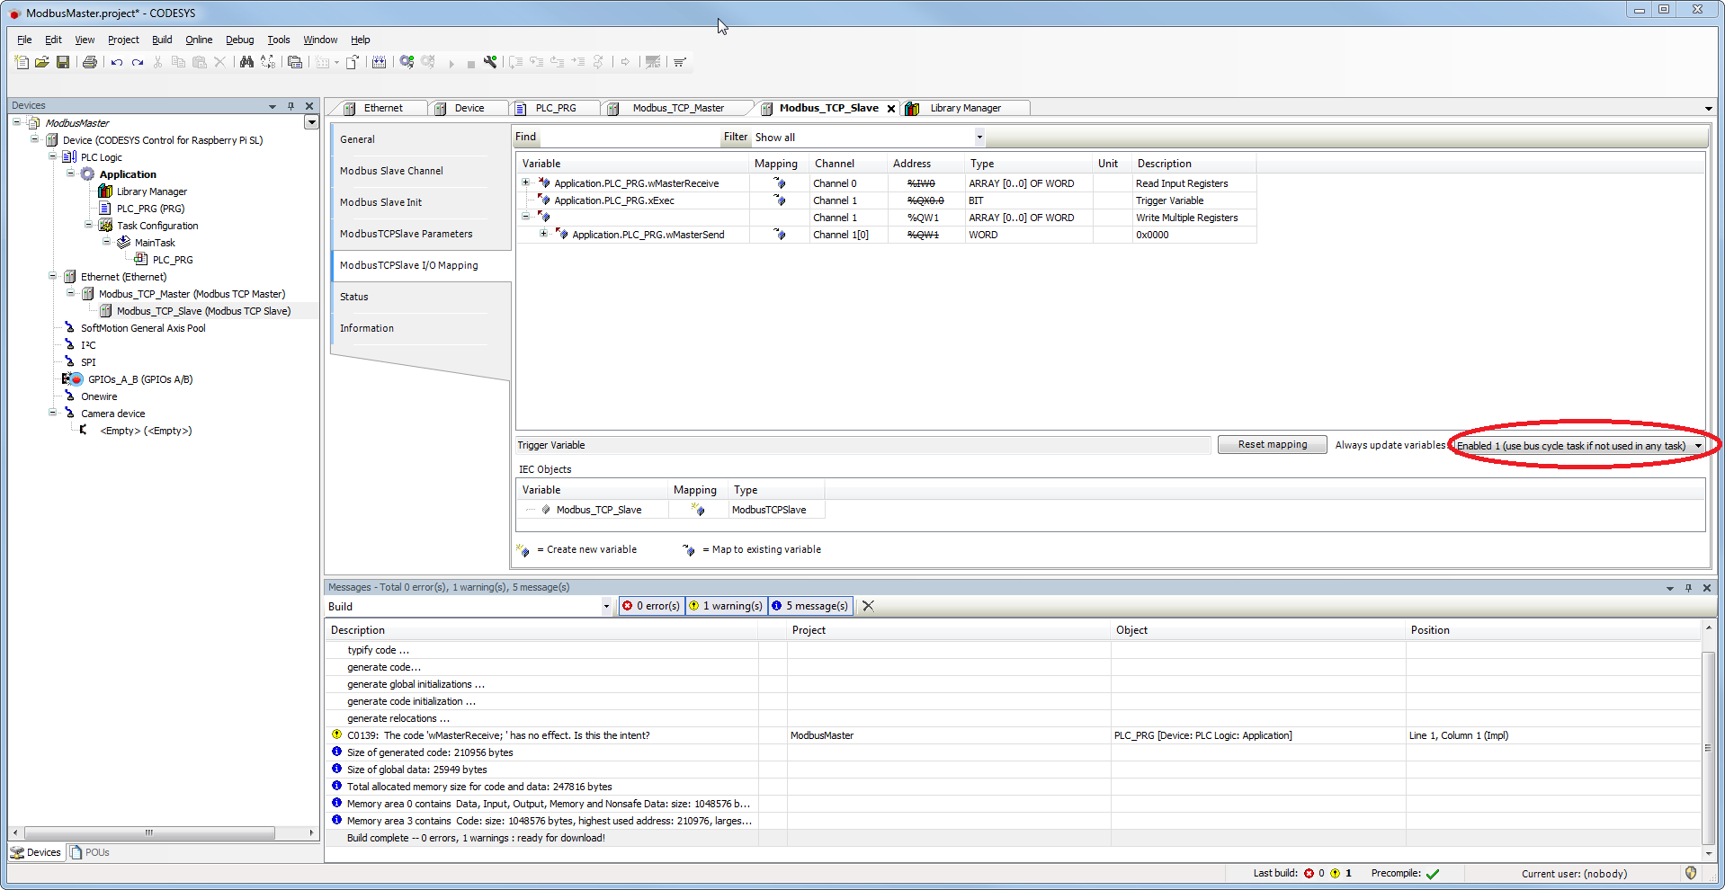The width and height of the screenshot is (1725, 890).
Task: Open the Filter Show all dropdown
Action: pyautogui.click(x=979, y=138)
